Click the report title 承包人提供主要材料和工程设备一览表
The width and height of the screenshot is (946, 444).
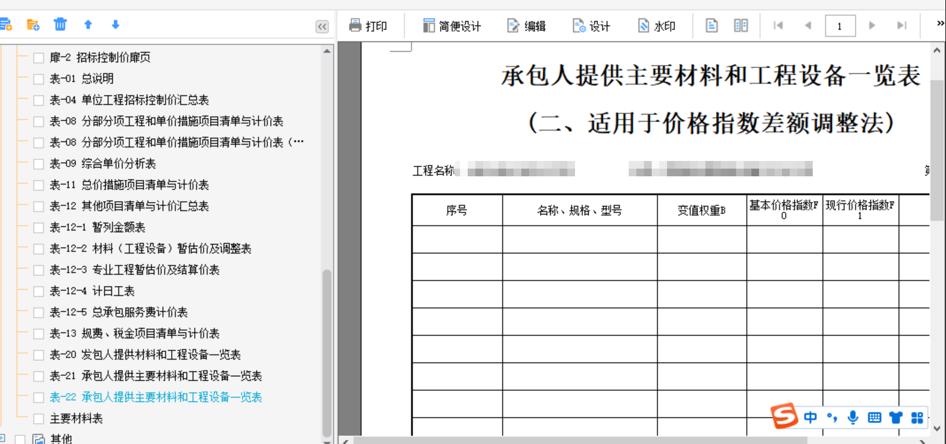click(x=711, y=75)
